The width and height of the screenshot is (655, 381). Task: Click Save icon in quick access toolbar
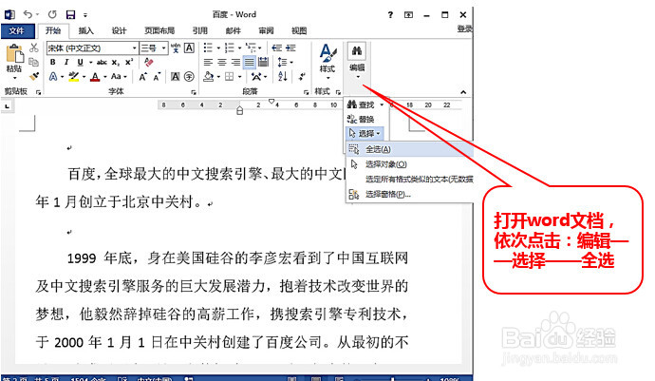pyautogui.click(x=70, y=14)
